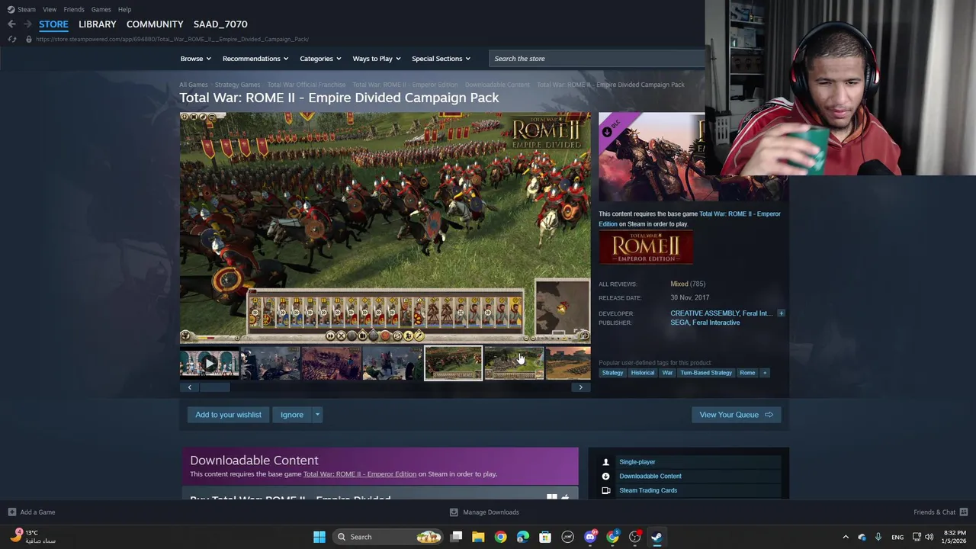Open the Strategy Games breadcrumb link
Viewport: 976px width, 549px height.
click(237, 85)
